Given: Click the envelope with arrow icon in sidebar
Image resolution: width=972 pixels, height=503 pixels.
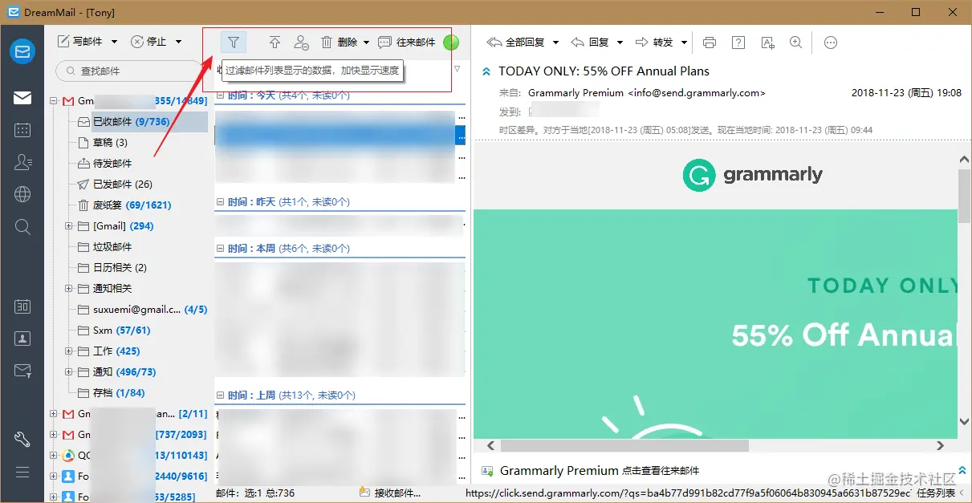Looking at the screenshot, I should click(x=22, y=371).
